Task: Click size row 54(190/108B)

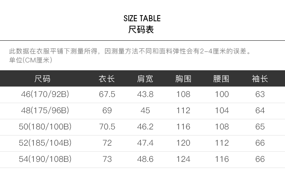Action: coord(142,160)
